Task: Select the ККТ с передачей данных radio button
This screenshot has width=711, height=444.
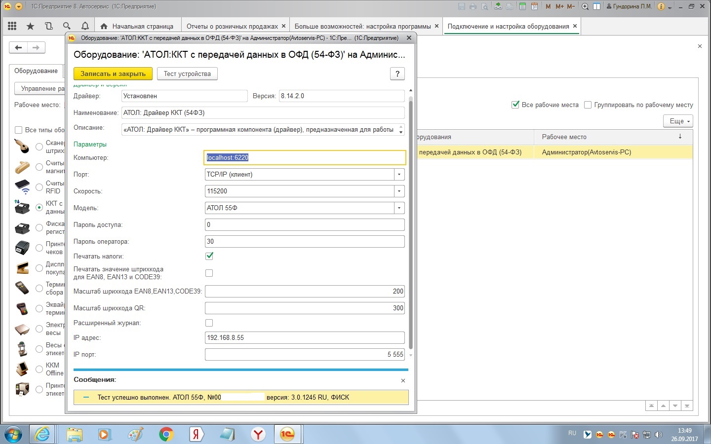Action: pyautogui.click(x=39, y=207)
